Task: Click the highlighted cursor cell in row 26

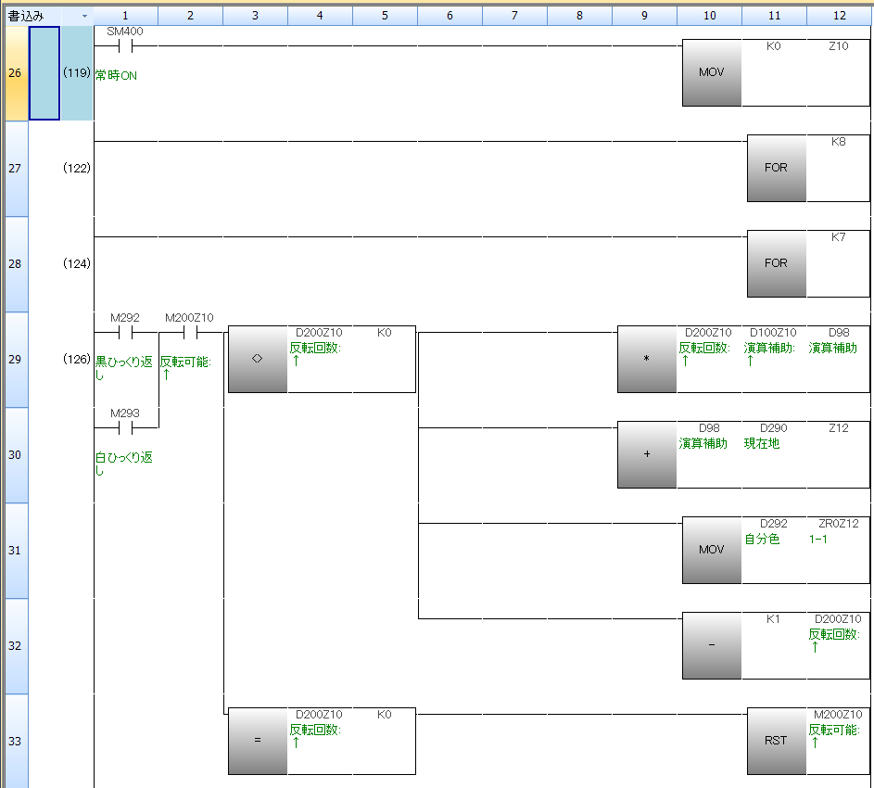Action: point(44,72)
